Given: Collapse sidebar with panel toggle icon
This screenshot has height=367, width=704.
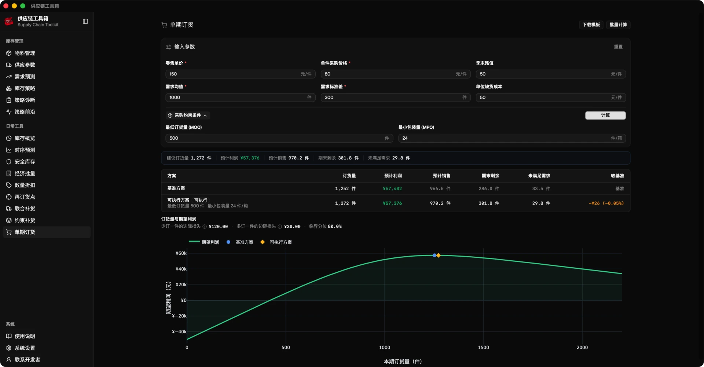Looking at the screenshot, I should point(85,21).
